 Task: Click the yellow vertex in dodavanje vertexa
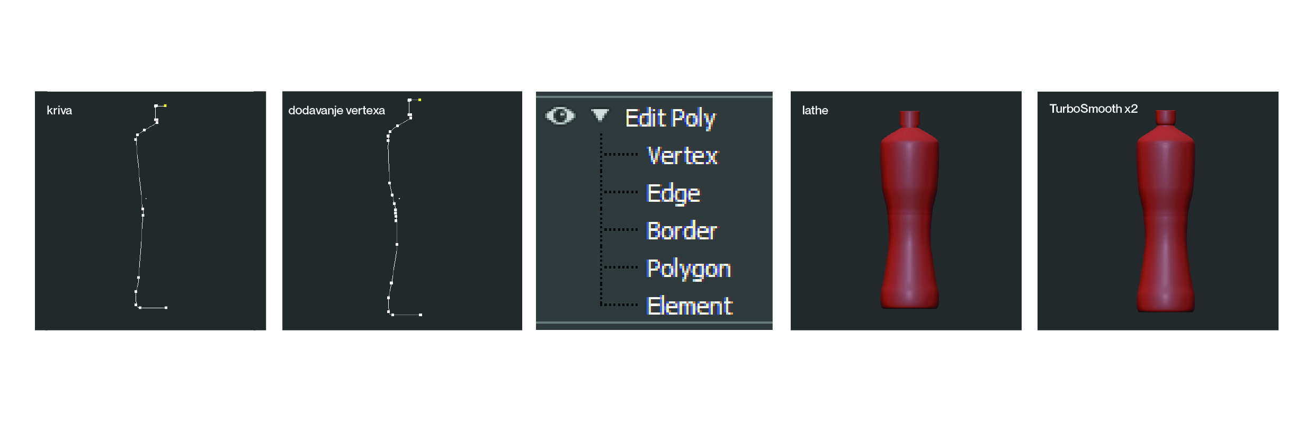[419, 100]
